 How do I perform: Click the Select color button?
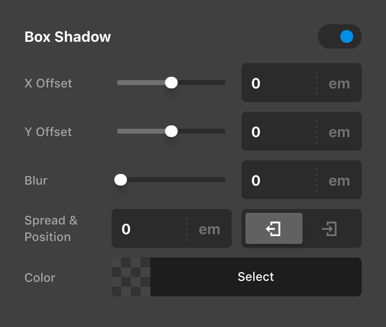click(x=256, y=277)
